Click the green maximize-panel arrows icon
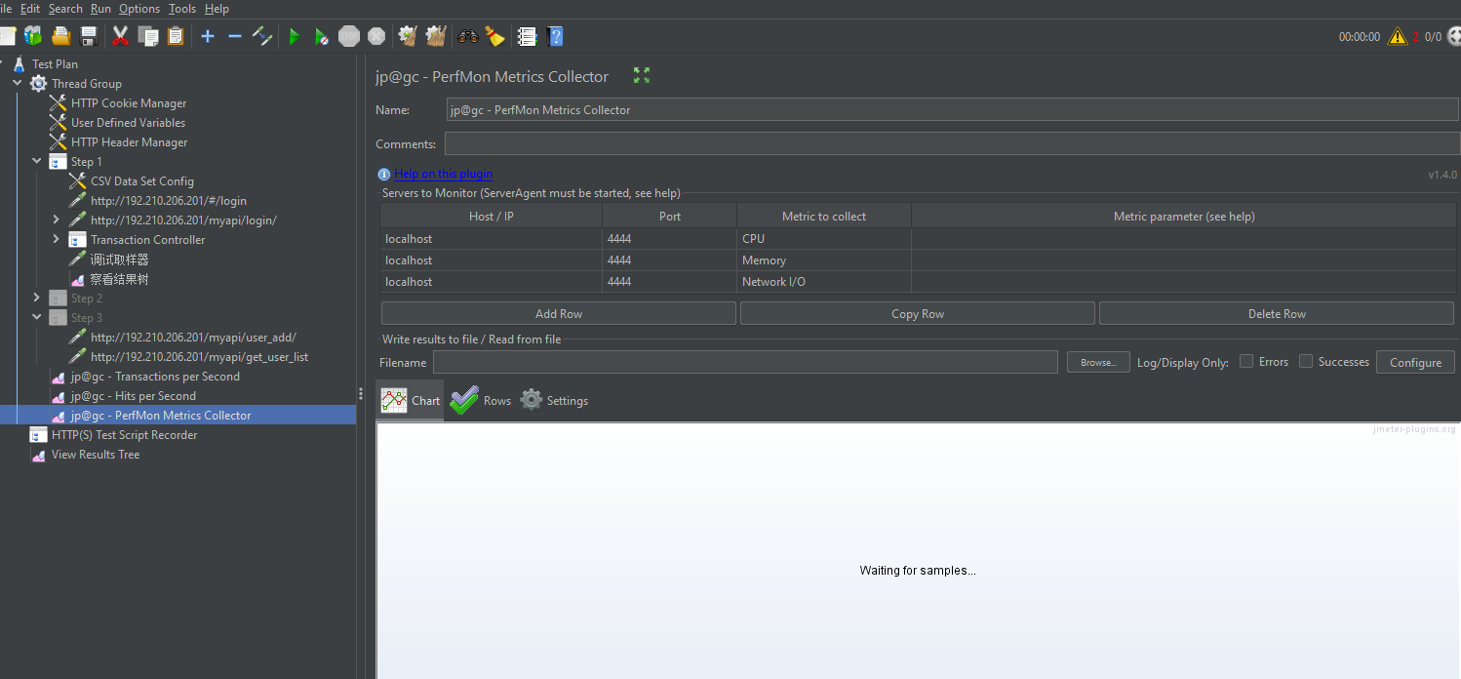The height and width of the screenshot is (679, 1461). [641, 75]
